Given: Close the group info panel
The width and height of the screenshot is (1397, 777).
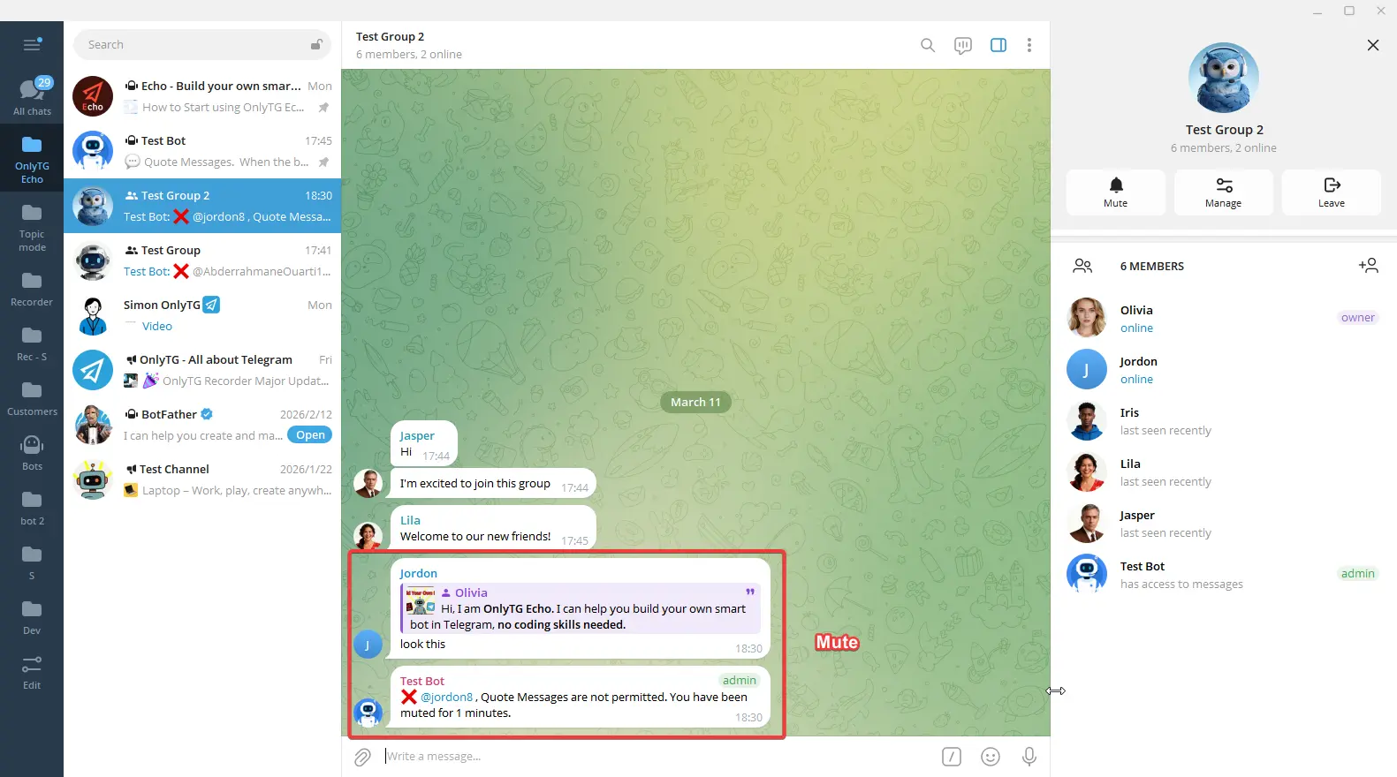Looking at the screenshot, I should tap(1372, 45).
